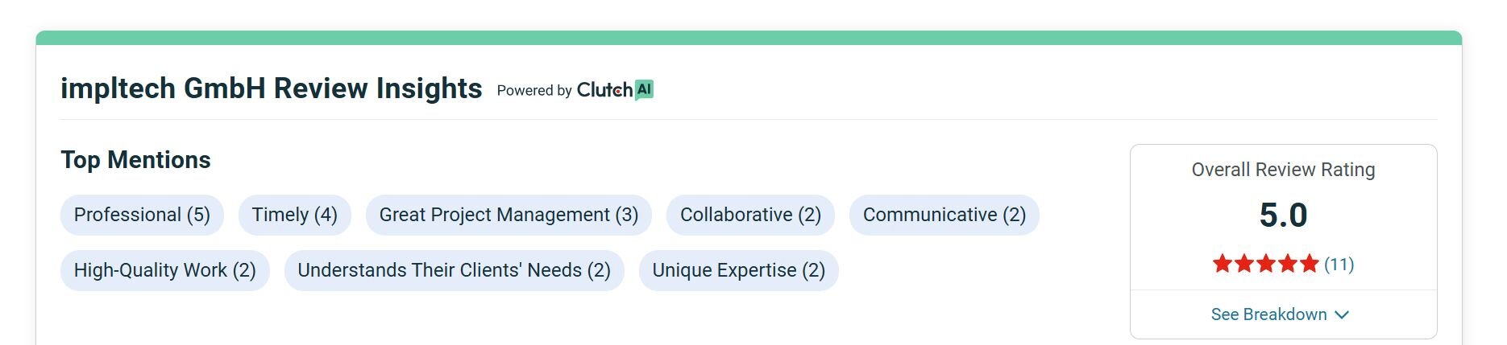
Task: Choose the Unique Expertise (2) chip
Action: click(x=738, y=270)
